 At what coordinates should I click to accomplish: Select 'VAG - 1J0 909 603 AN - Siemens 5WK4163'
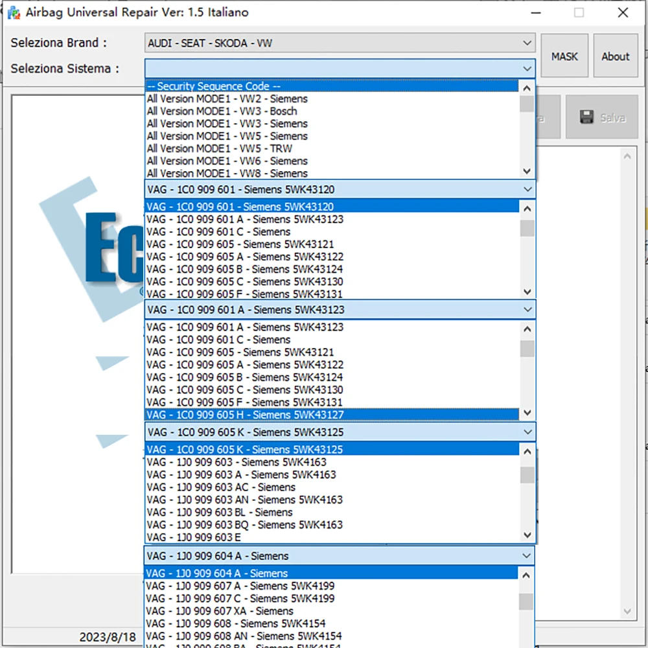pos(332,500)
